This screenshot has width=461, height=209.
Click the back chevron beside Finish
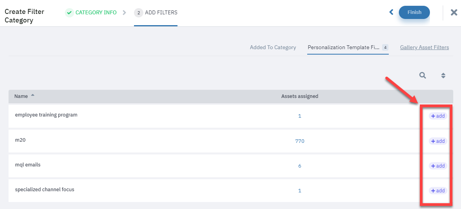point(391,12)
